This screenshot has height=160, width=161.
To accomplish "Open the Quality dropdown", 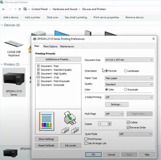I will pos(129,84).
